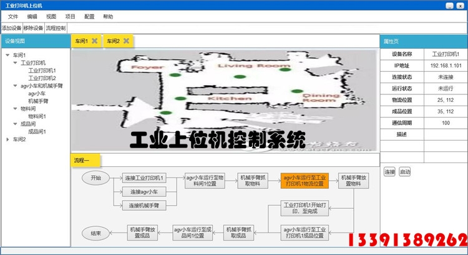Viewport: 468px width, 255px height.
Task: Collapse the 工业打印机 group arrow
Action: [x=15, y=62]
